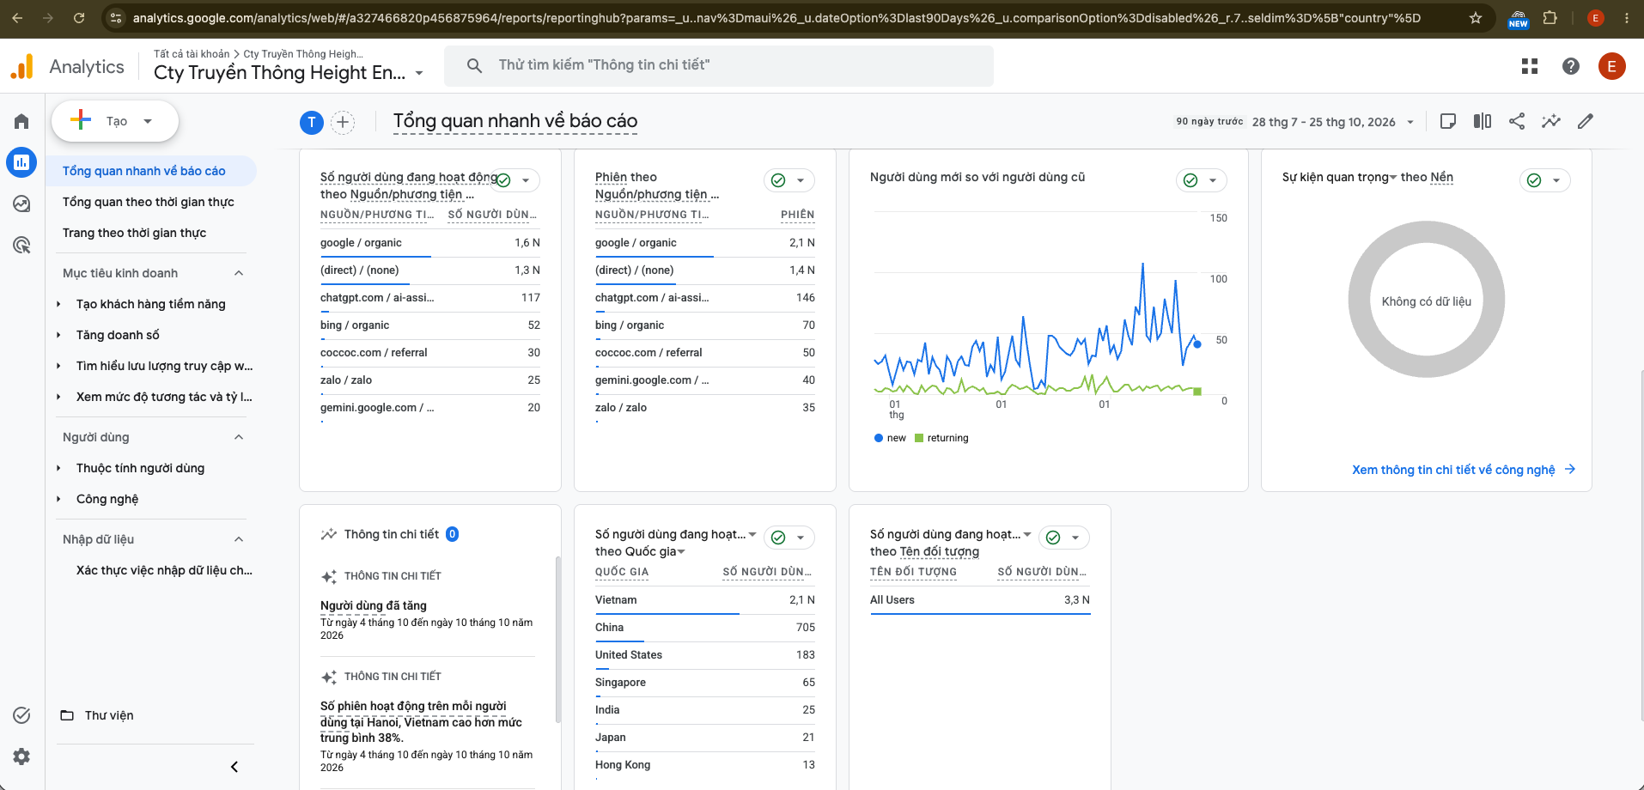Screen dimensions: 1644x790
Task: Open Insights sparkline icon in toolbar
Action: pos(1551,121)
